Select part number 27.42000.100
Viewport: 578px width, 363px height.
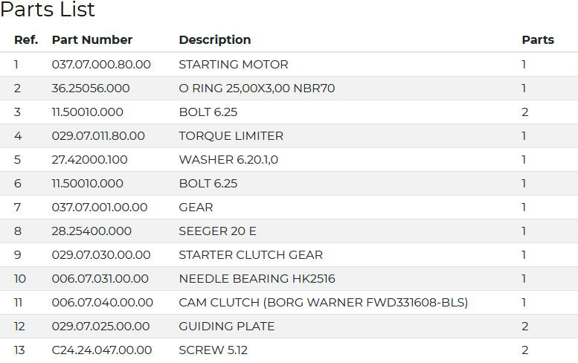[90, 160]
